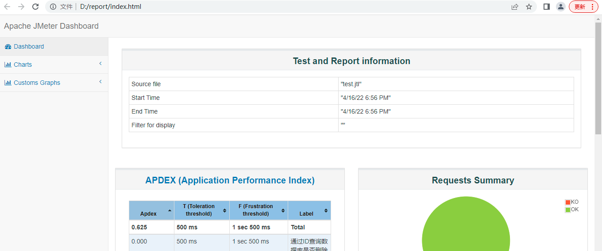The image size is (602, 251).
Task: Bookmark the page with the star icon
Action: click(529, 7)
